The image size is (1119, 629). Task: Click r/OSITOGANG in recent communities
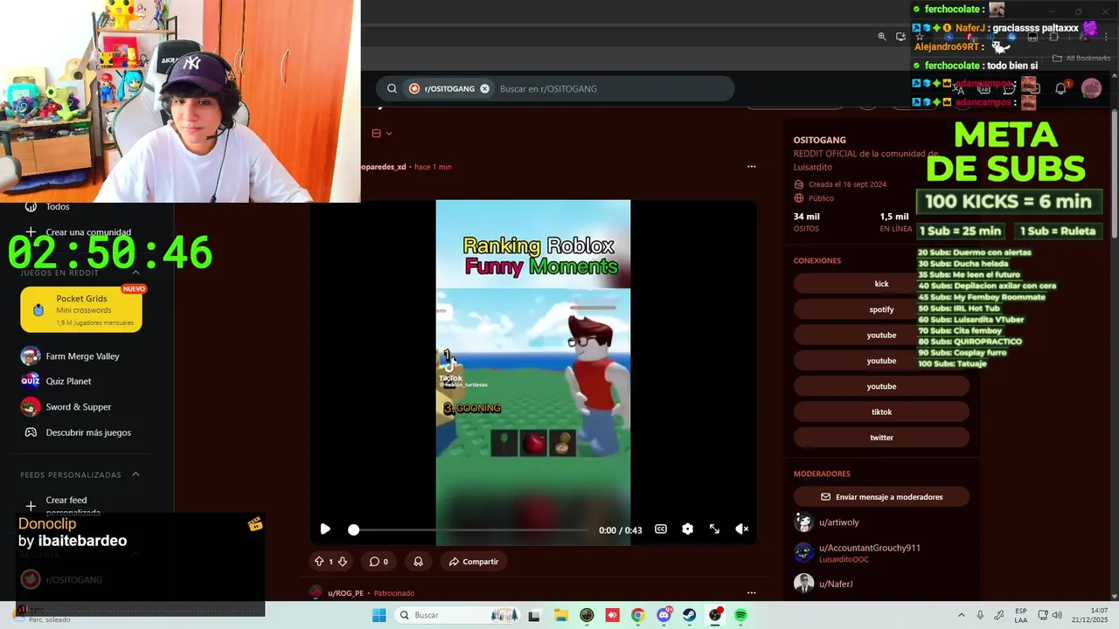coord(63,580)
